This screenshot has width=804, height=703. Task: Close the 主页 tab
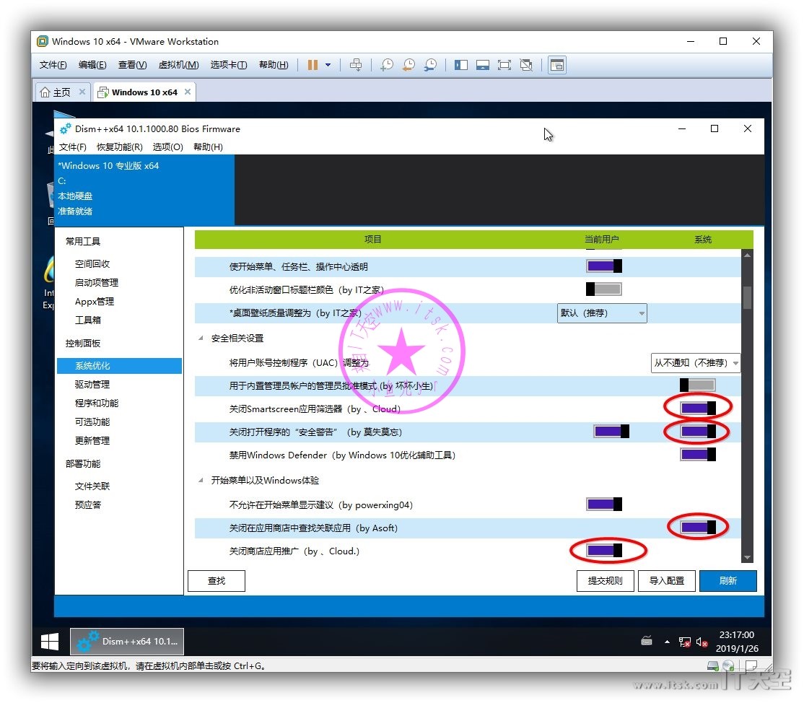[82, 92]
